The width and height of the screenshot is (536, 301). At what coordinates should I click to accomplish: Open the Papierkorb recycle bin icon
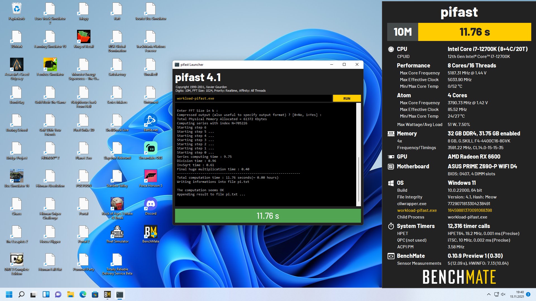point(17,11)
